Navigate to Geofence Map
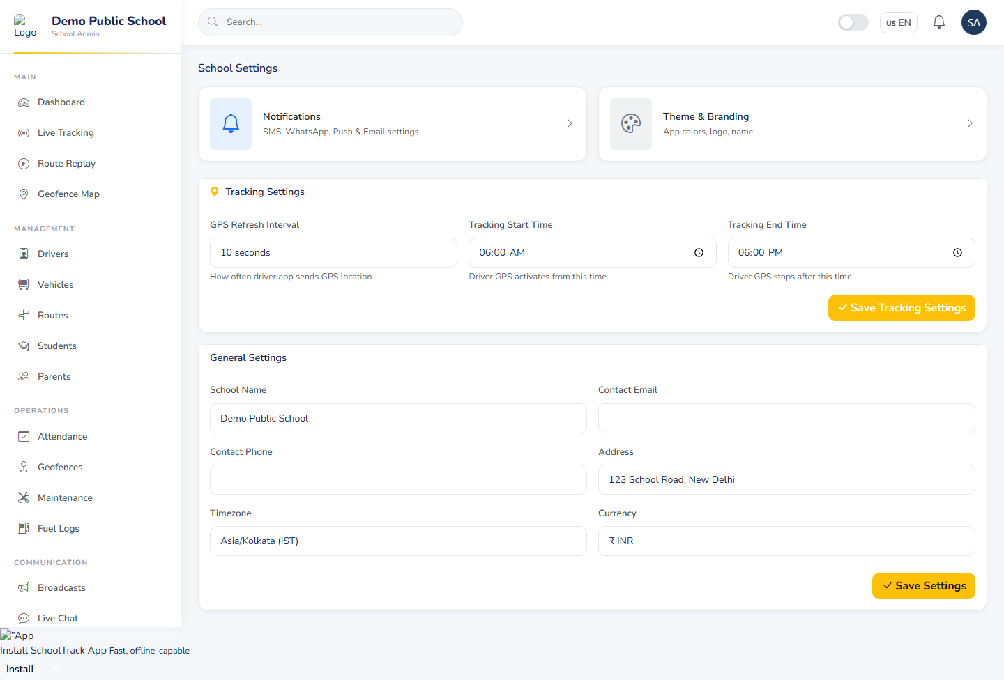1004x680 pixels. point(91,194)
